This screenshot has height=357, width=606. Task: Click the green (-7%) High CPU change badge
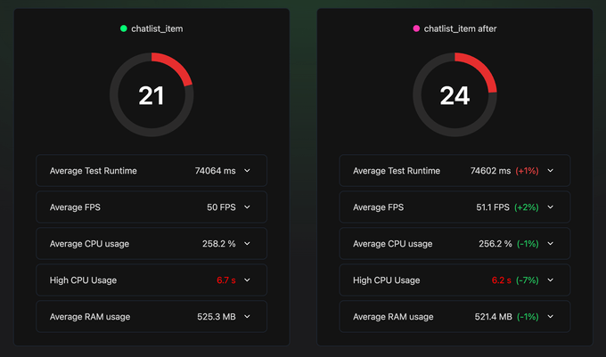[528, 280]
